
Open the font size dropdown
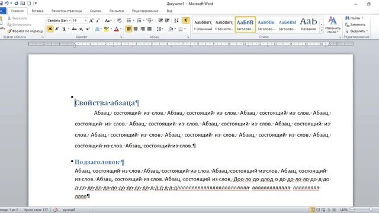pyautogui.click(x=85, y=21)
